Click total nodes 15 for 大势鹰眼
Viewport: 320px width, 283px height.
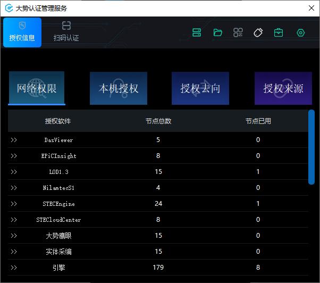click(158, 236)
